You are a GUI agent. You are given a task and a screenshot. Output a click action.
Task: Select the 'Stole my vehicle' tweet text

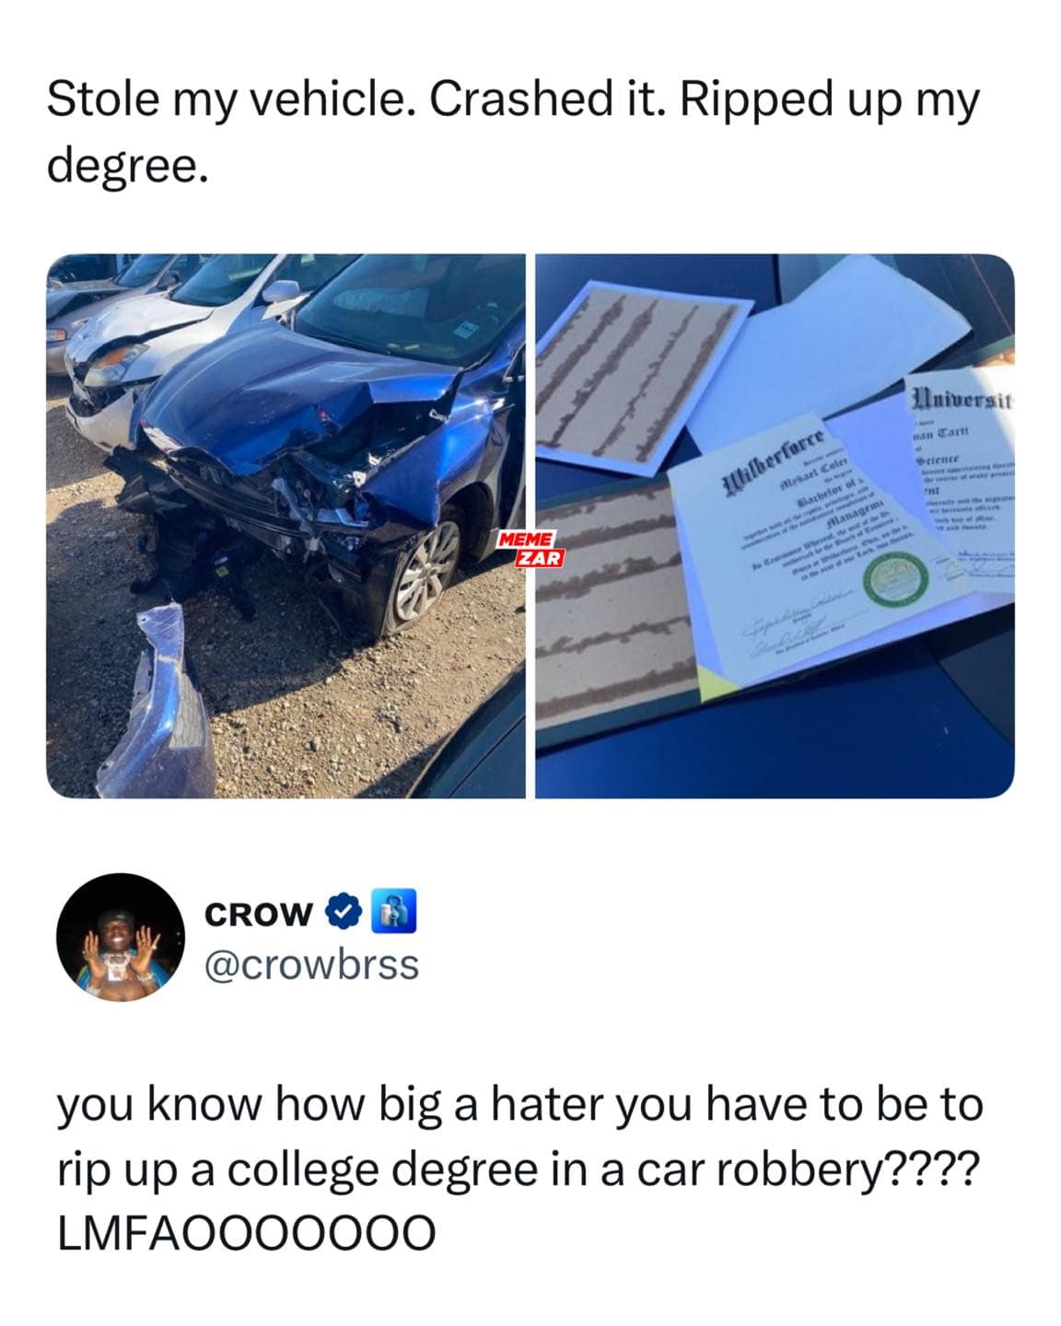[x=512, y=132]
